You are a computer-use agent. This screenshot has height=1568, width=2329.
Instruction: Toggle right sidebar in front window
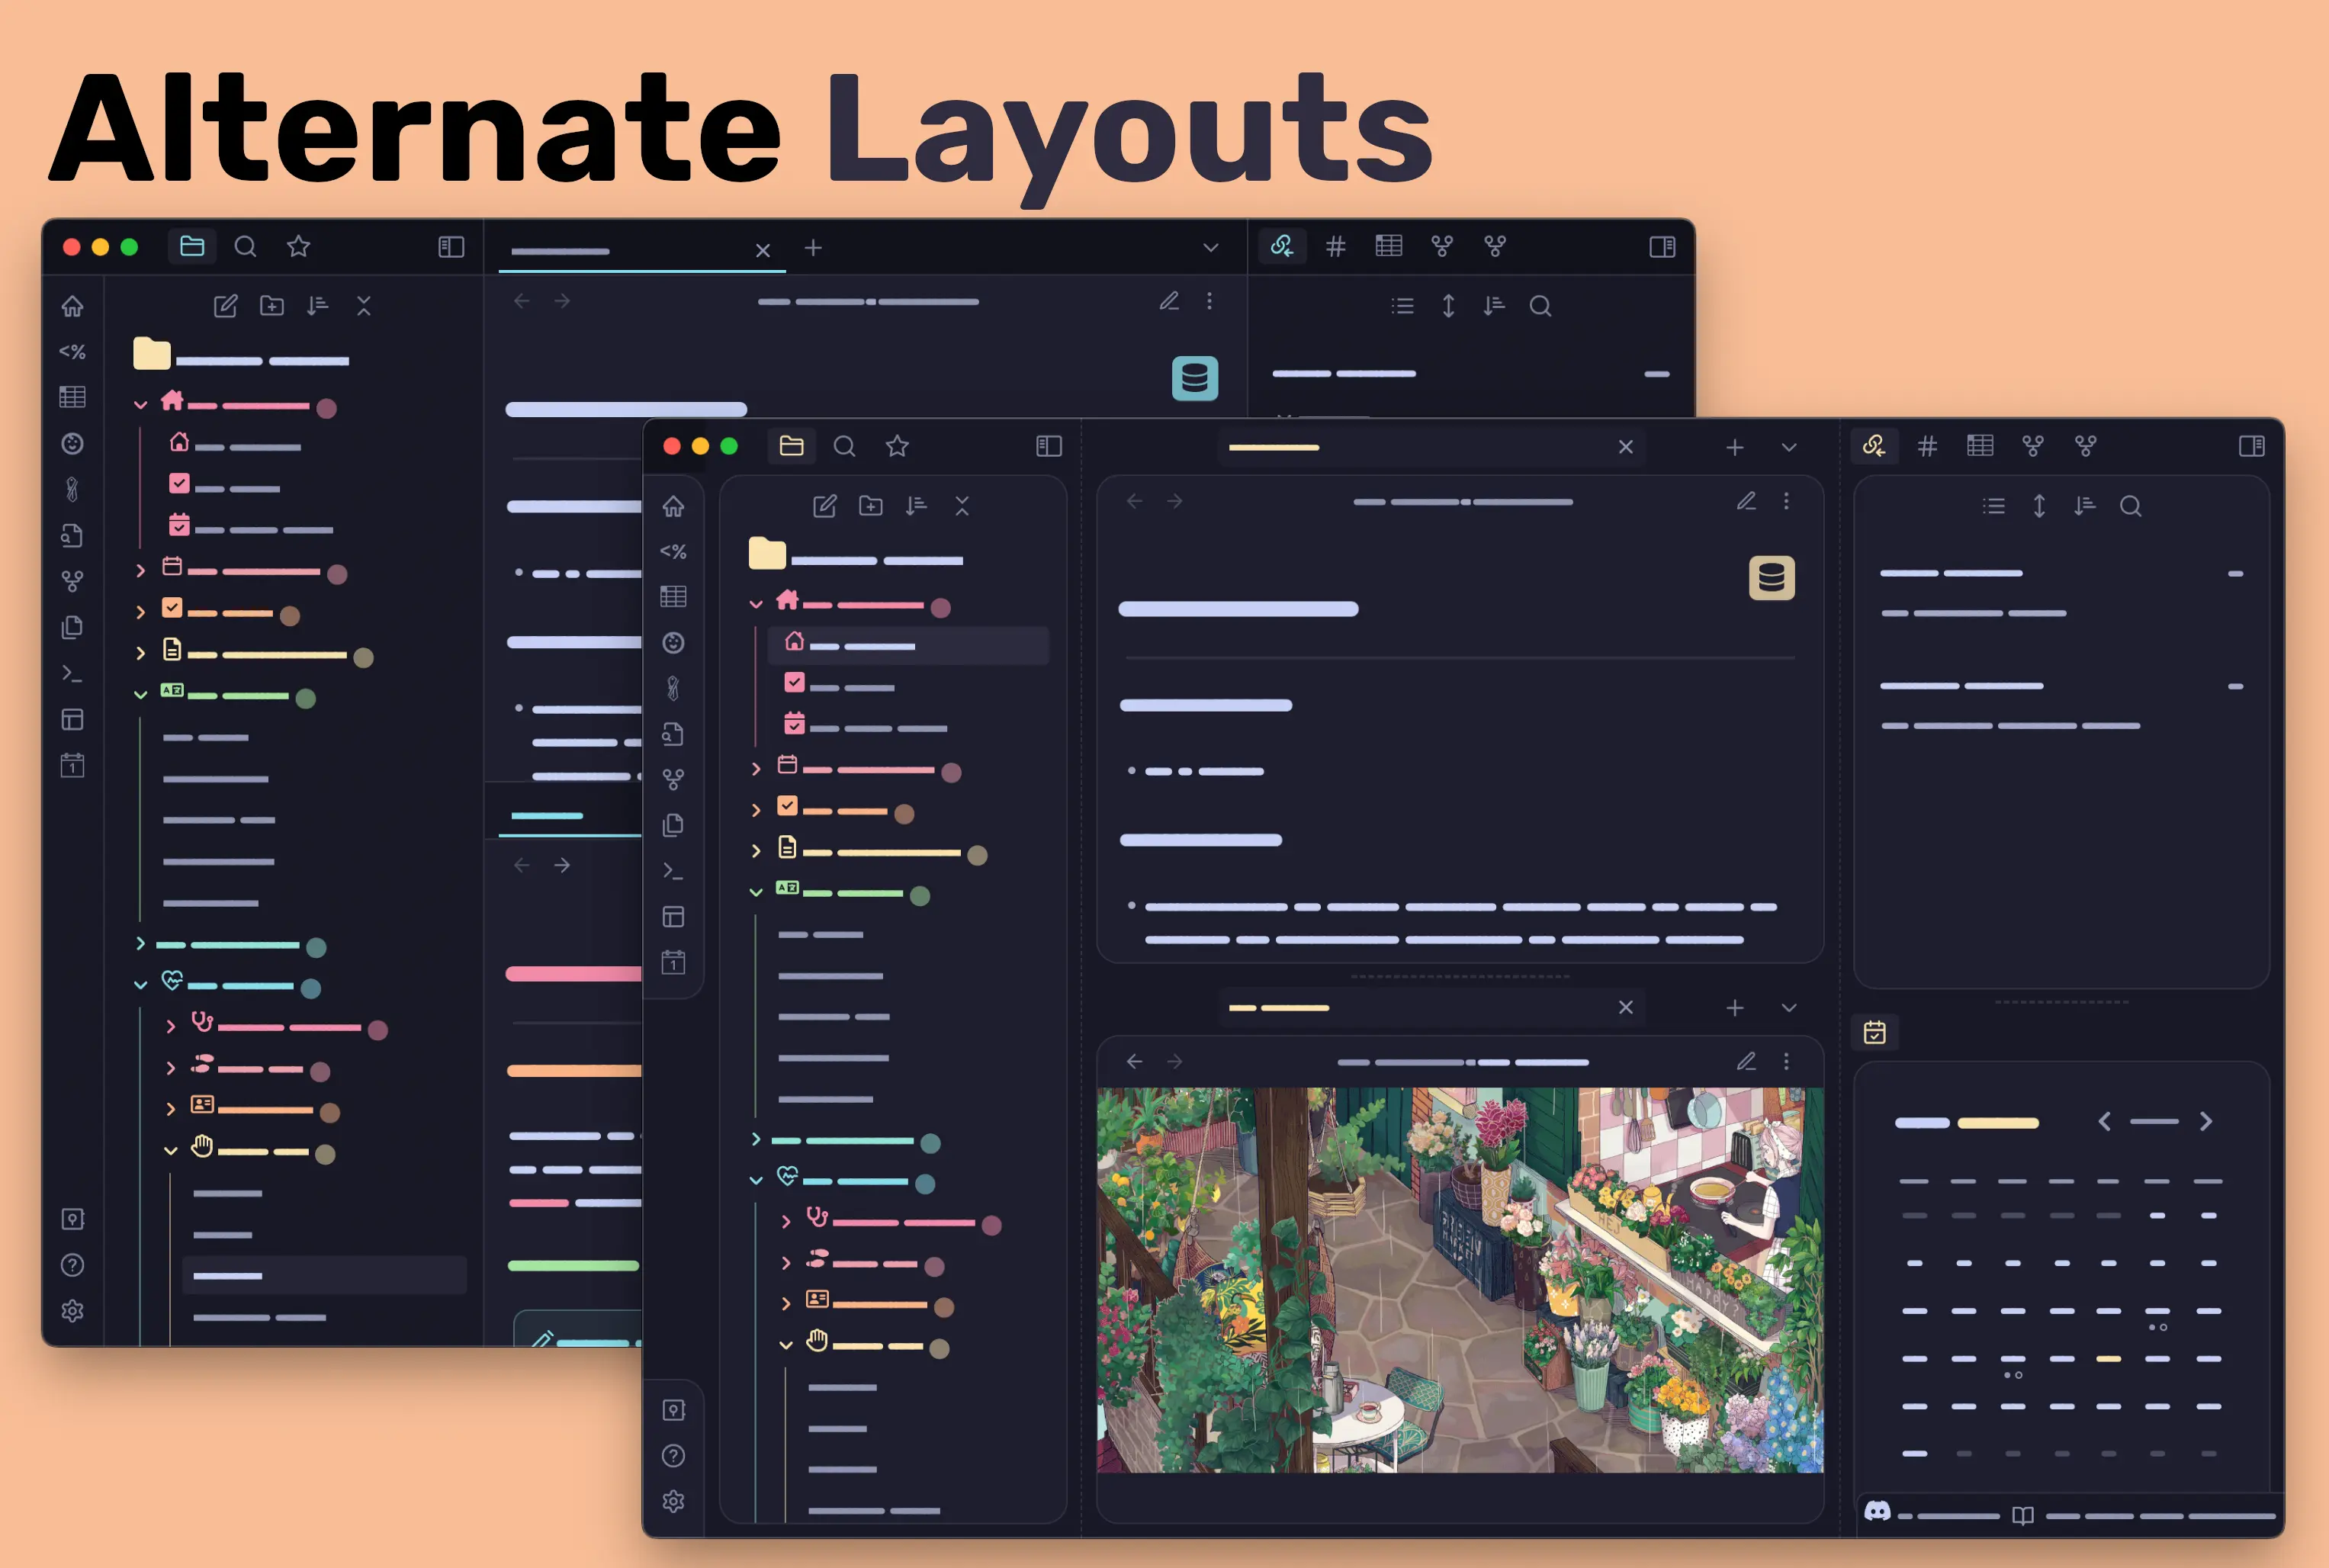pos(2251,446)
